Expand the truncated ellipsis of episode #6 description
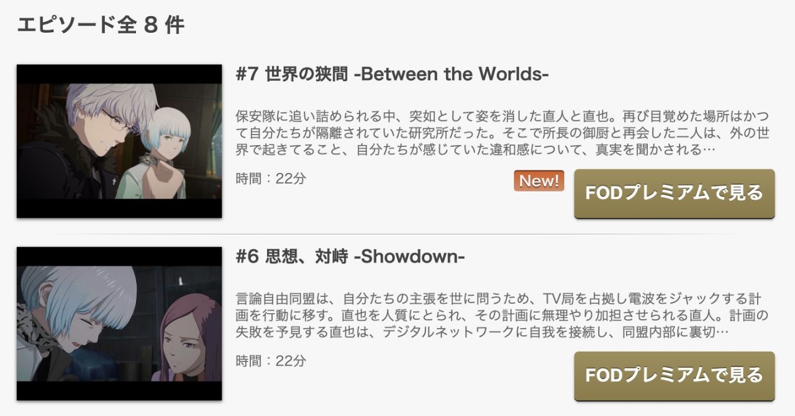 point(722,332)
